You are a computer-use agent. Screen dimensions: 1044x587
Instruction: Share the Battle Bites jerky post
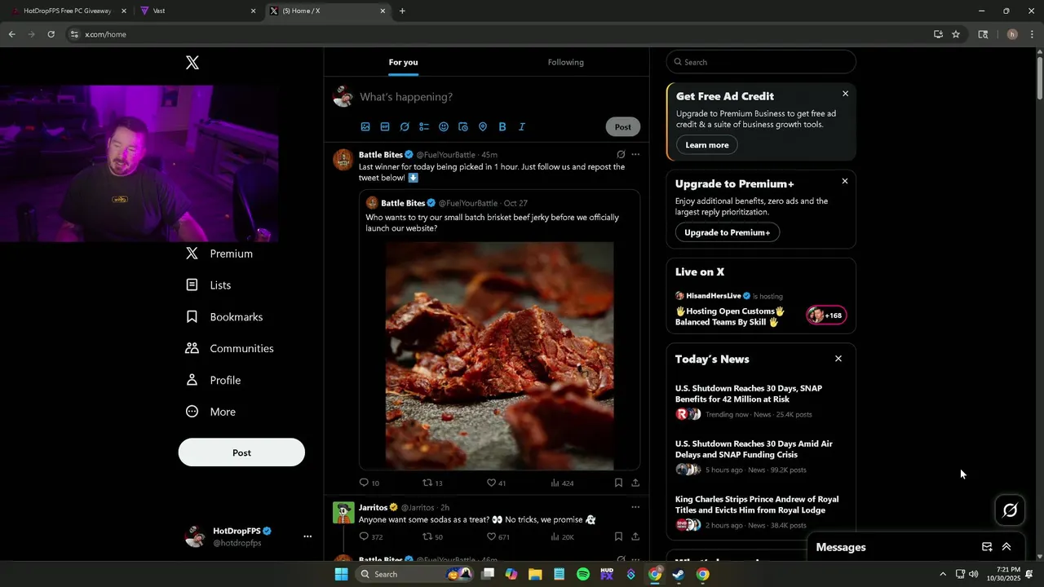(x=635, y=483)
